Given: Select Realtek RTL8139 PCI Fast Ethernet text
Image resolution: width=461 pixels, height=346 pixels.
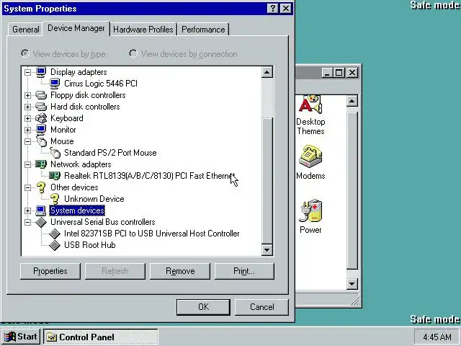Looking at the screenshot, I should click(149, 176).
